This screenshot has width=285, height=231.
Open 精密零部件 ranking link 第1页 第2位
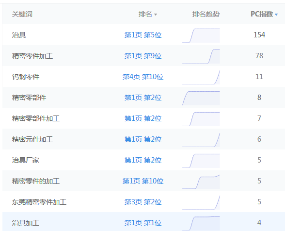pos(143,98)
